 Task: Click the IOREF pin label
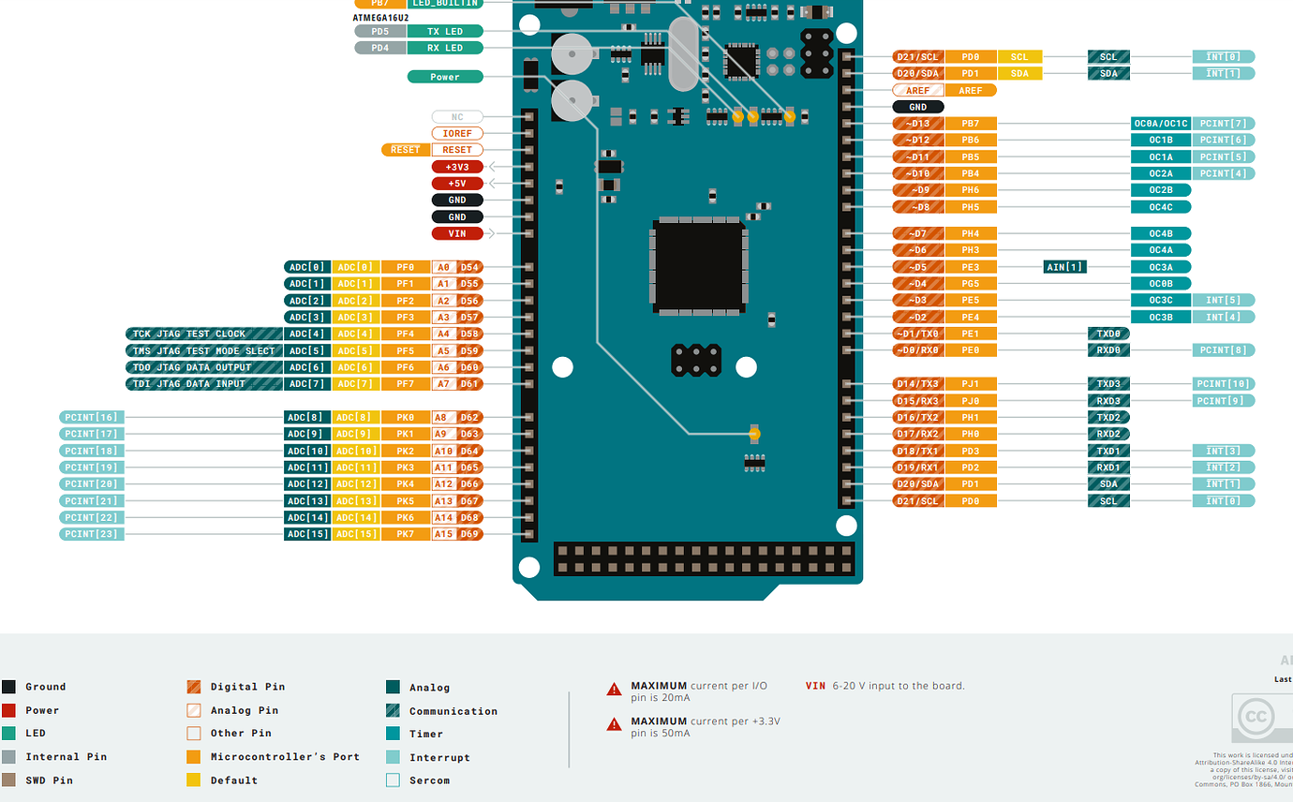tap(456, 132)
